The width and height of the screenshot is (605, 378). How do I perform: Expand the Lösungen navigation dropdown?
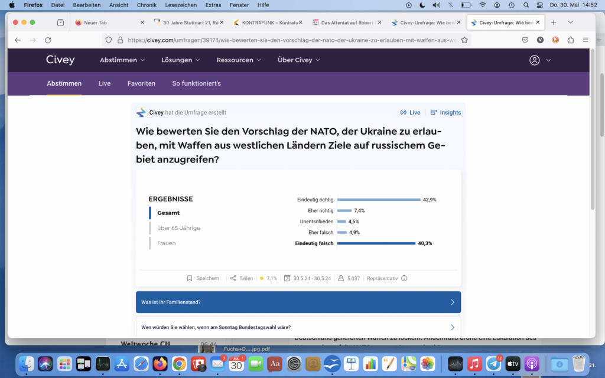[x=181, y=60]
